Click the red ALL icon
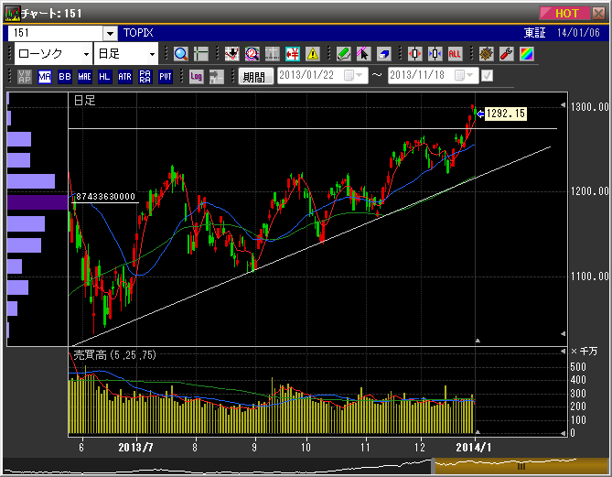The height and width of the screenshot is (477, 612). click(455, 54)
